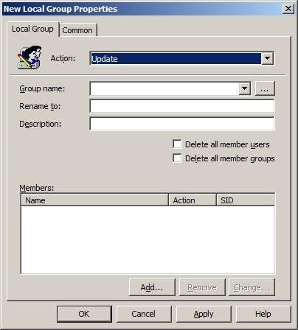Screen dimensions: 298x330
Task: Click the browse ellipsis button beside Group name
Action: [x=265, y=88]
